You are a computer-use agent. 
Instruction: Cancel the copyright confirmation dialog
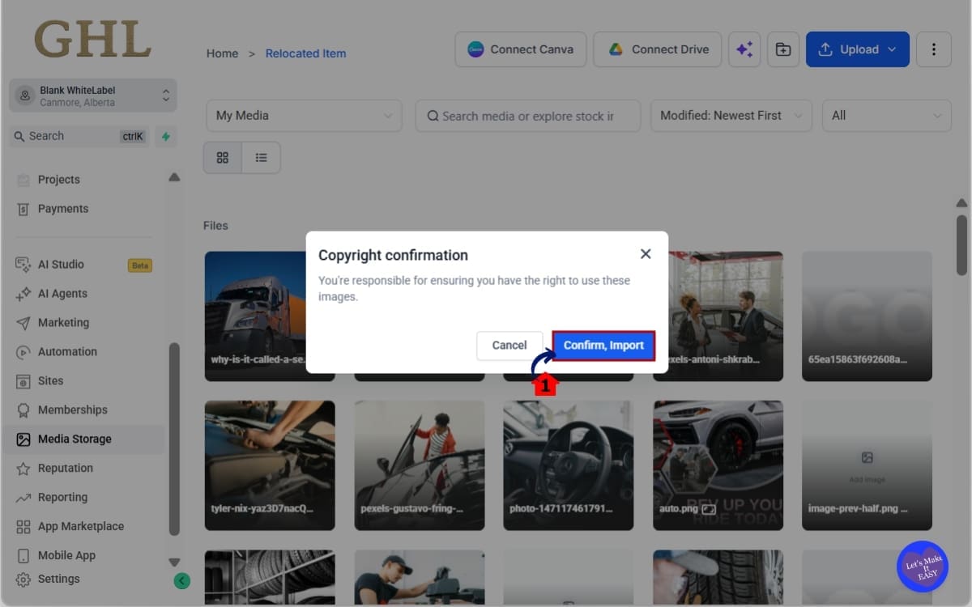509,345
